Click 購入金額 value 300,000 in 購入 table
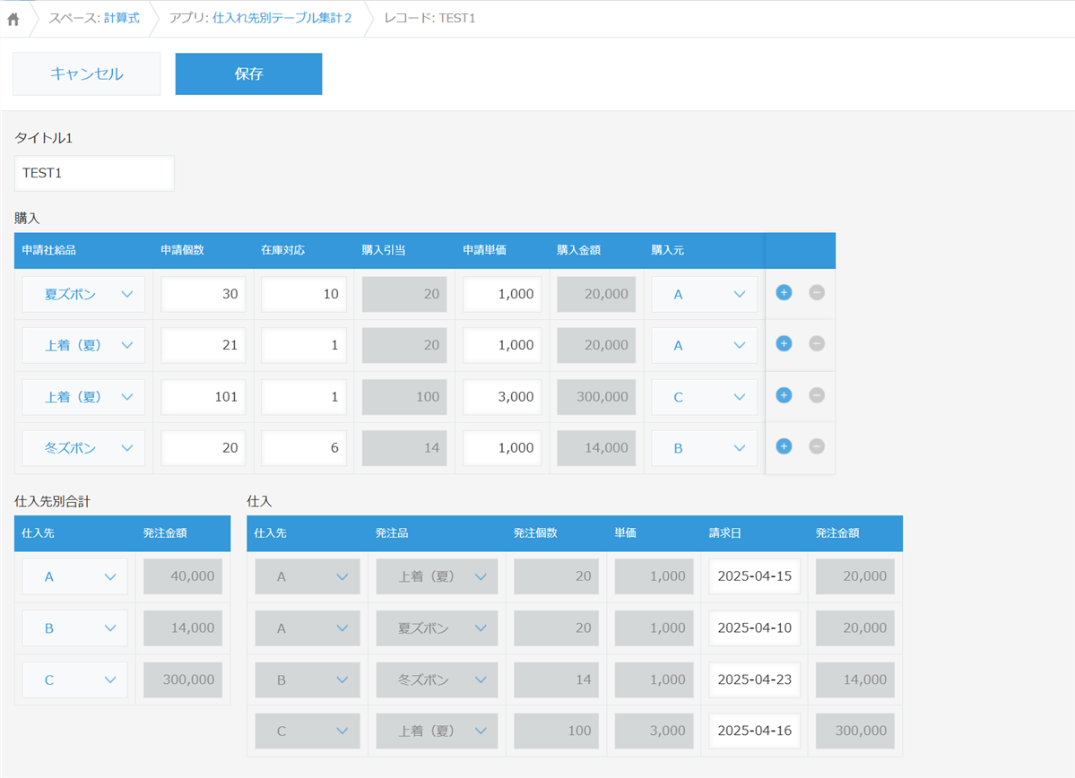 (x=596, y=397)
